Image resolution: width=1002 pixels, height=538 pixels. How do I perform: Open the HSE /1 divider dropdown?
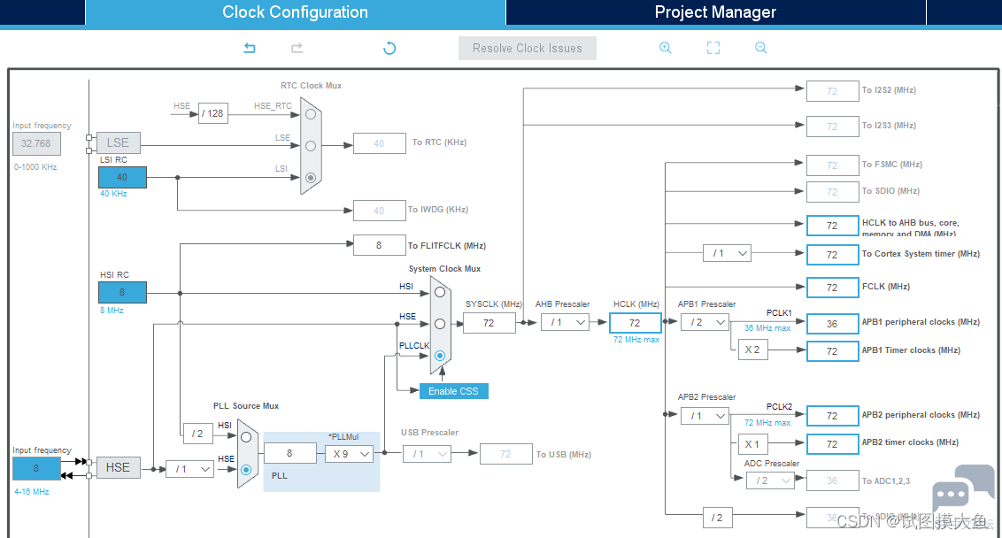tap(189, 469)
